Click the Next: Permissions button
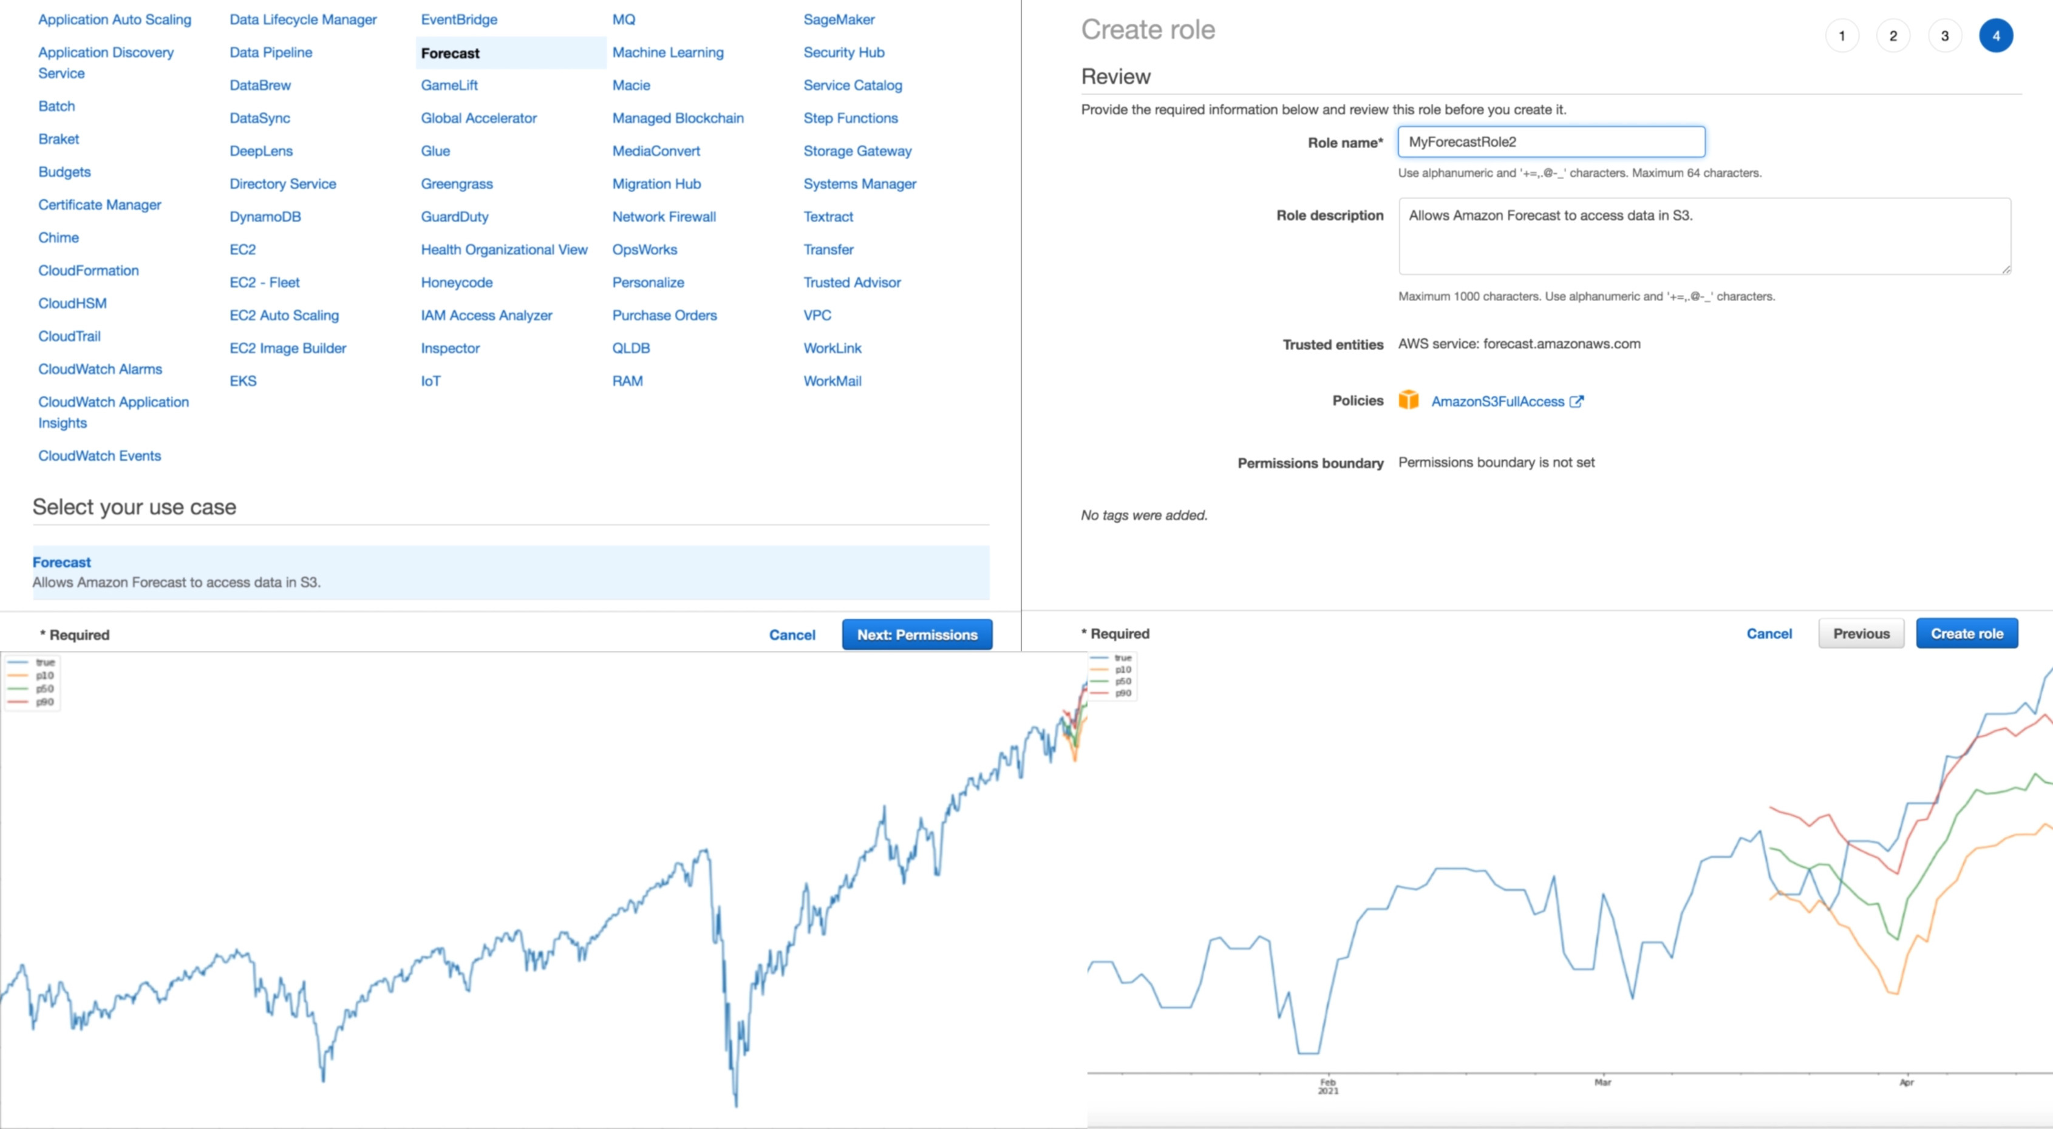 point(916,634)
